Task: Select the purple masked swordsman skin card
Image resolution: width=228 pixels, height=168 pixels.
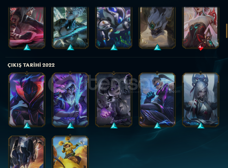Action: click(70, 100)
